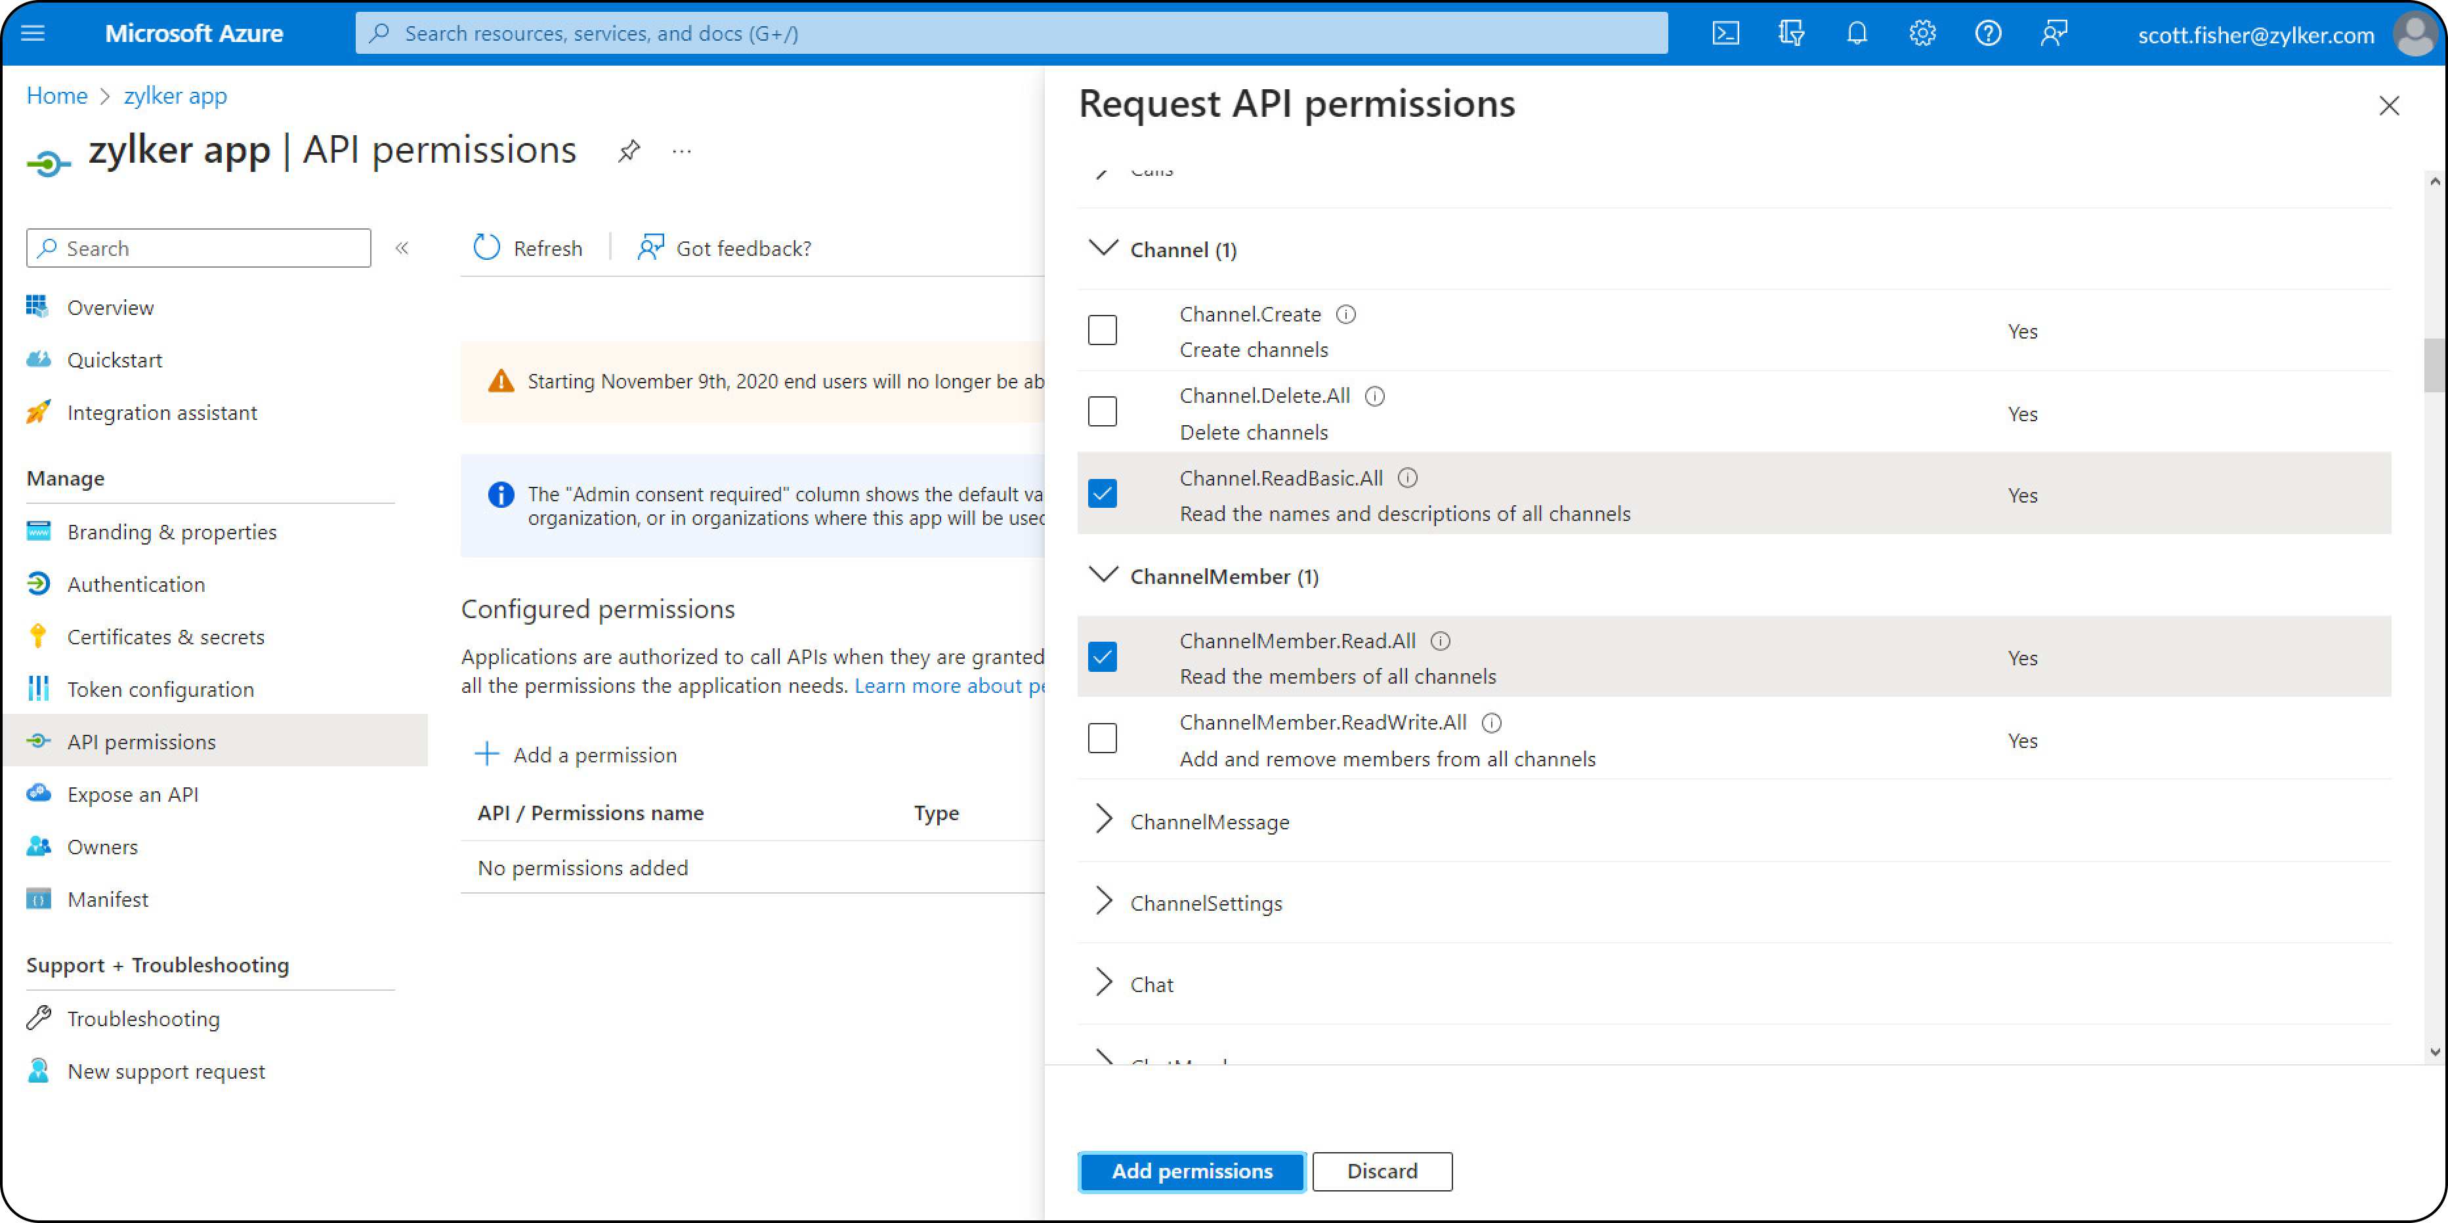
Task: Click the info icon next to ChannelMember.ReadWrite.All
Action: pyautogui.click(x=1491, y=723)
